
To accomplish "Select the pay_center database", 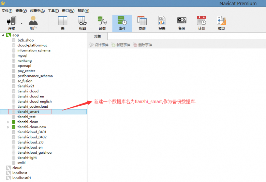I will pos(26,71).
